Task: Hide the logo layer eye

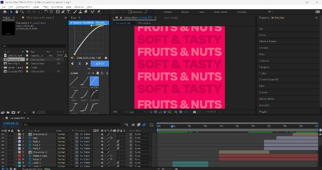Action: pyautogui.click(x=3, y=138)
